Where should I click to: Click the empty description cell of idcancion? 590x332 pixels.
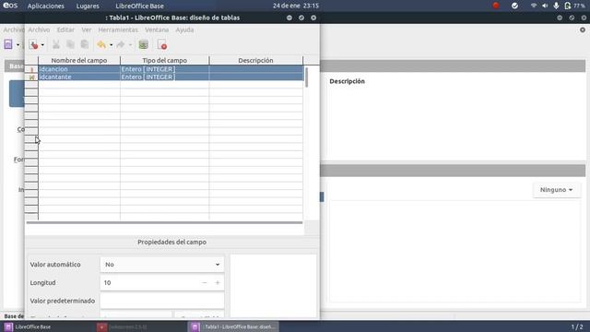256,69
